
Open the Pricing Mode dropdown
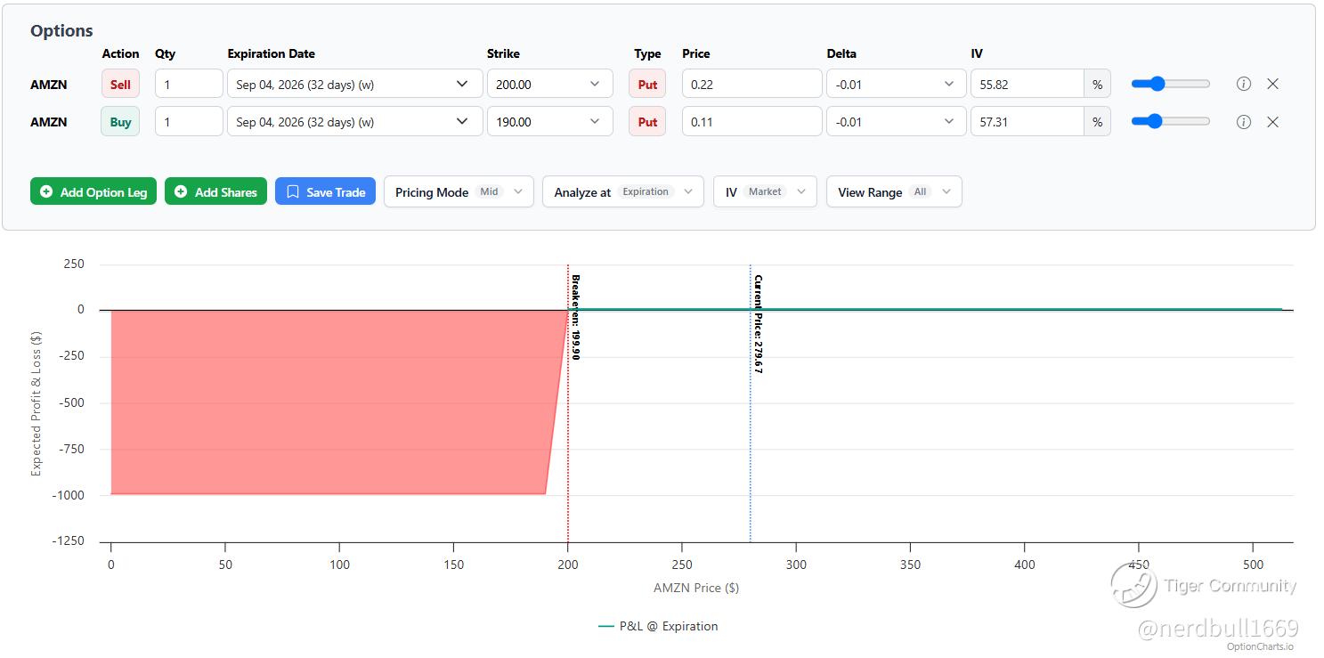tap(459, 191)
